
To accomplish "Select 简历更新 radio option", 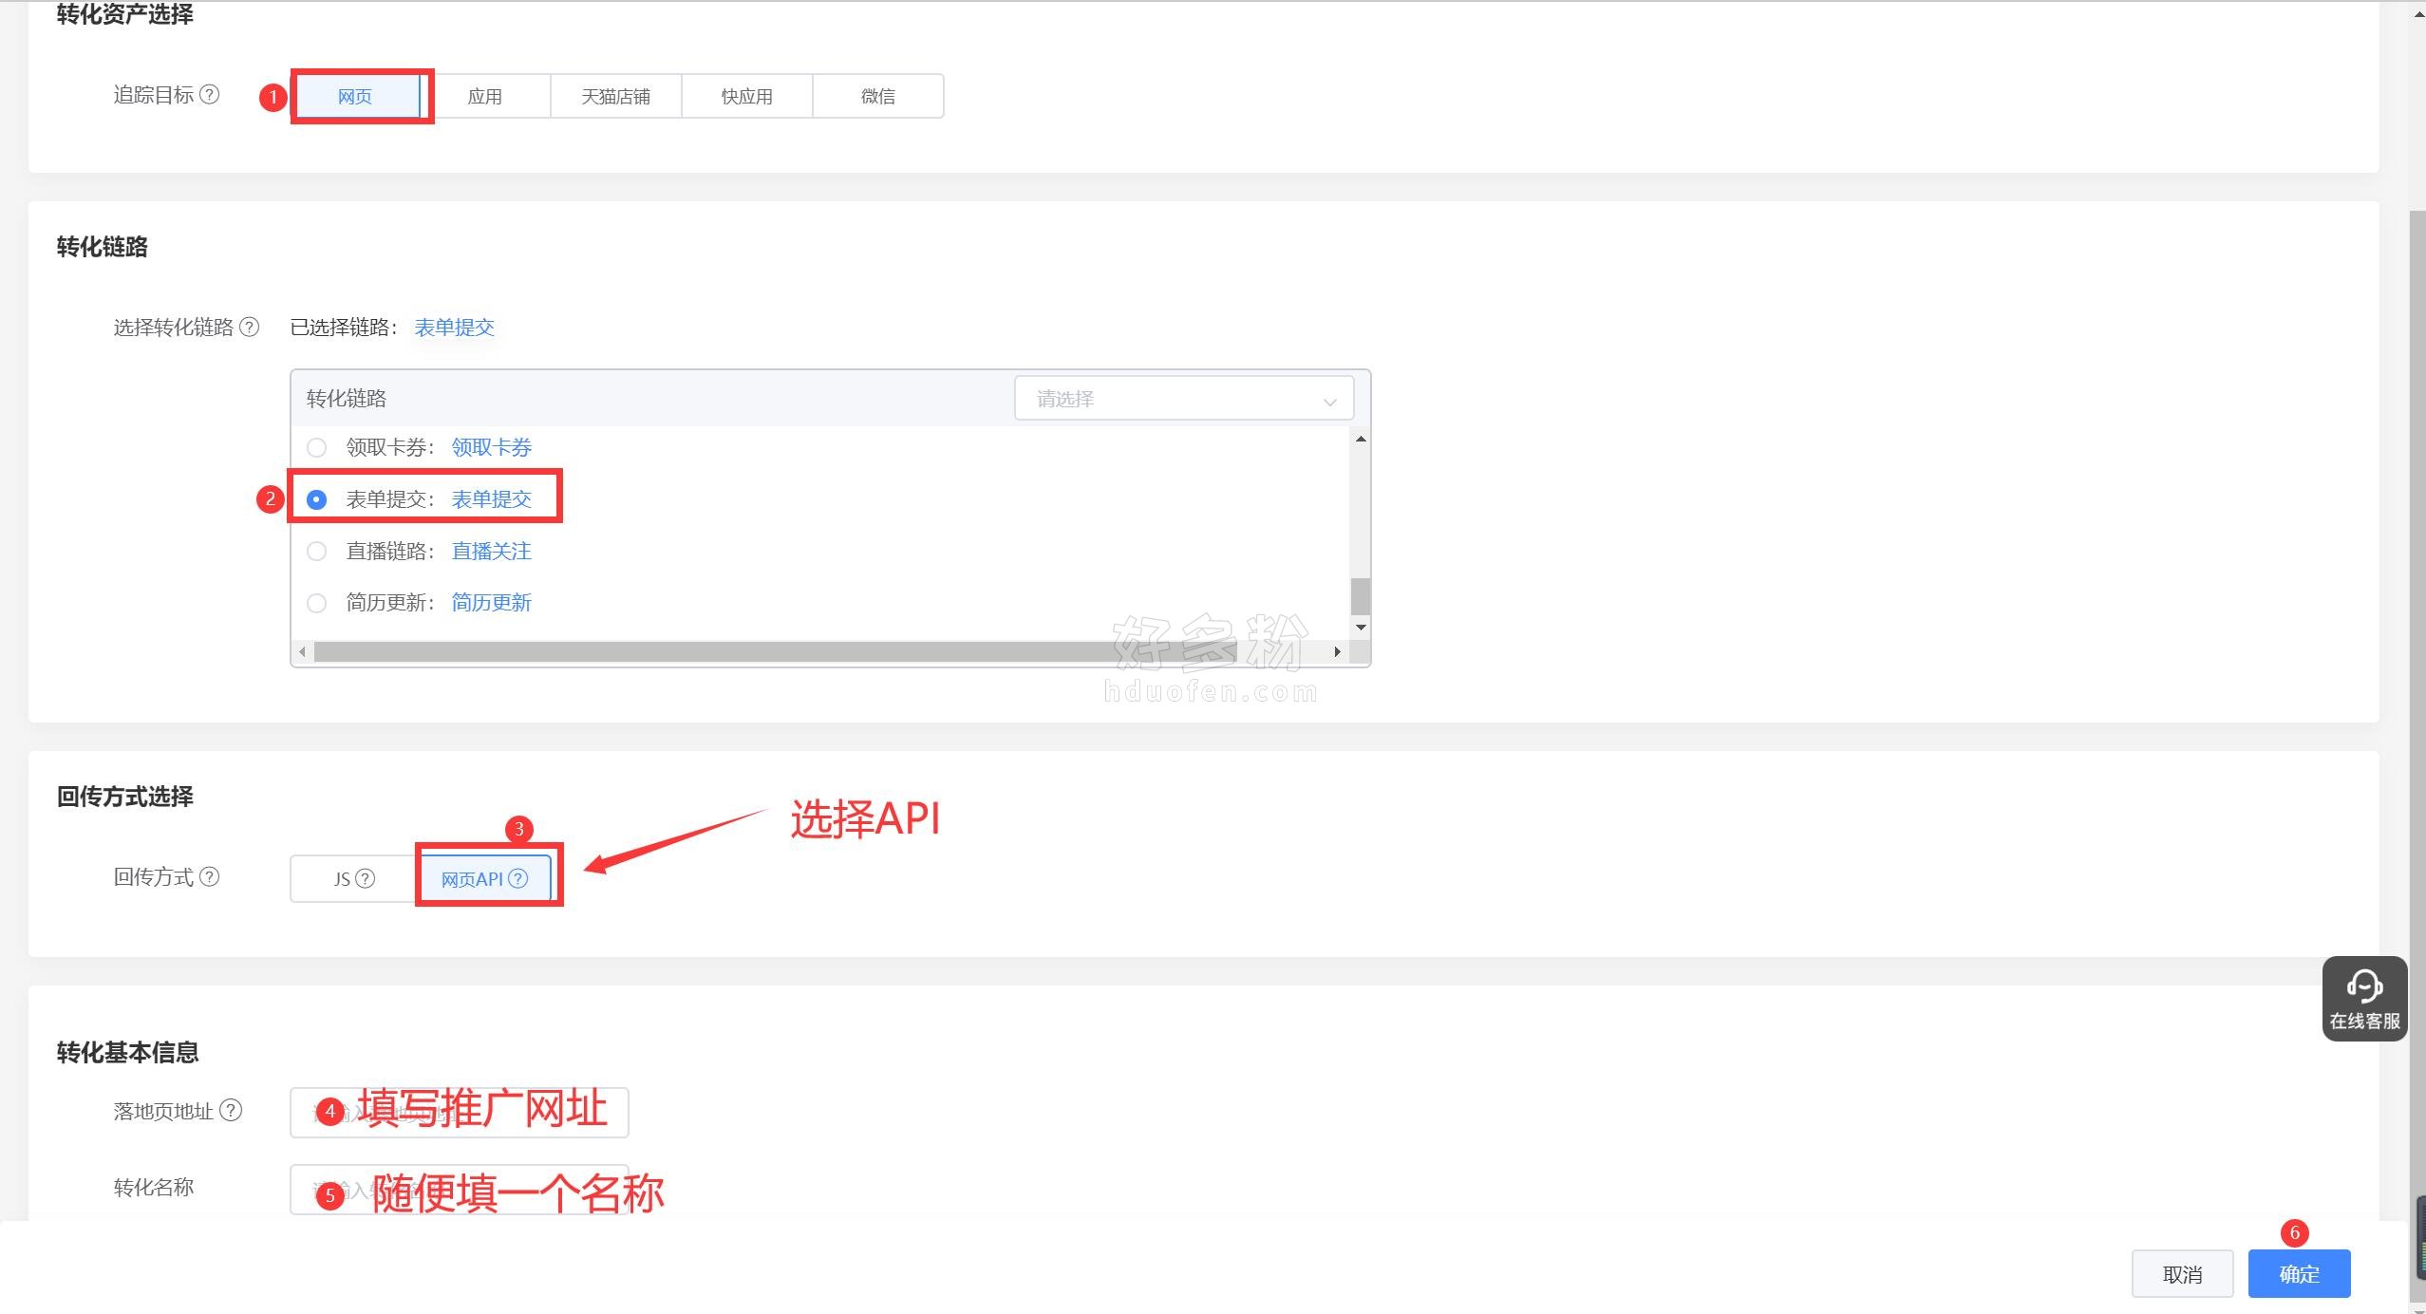I will 317,603.
